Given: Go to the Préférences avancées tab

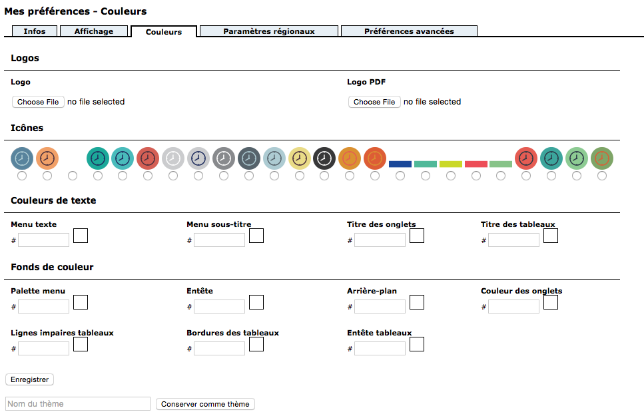Looking at the screenshot, I should [409, 31].
